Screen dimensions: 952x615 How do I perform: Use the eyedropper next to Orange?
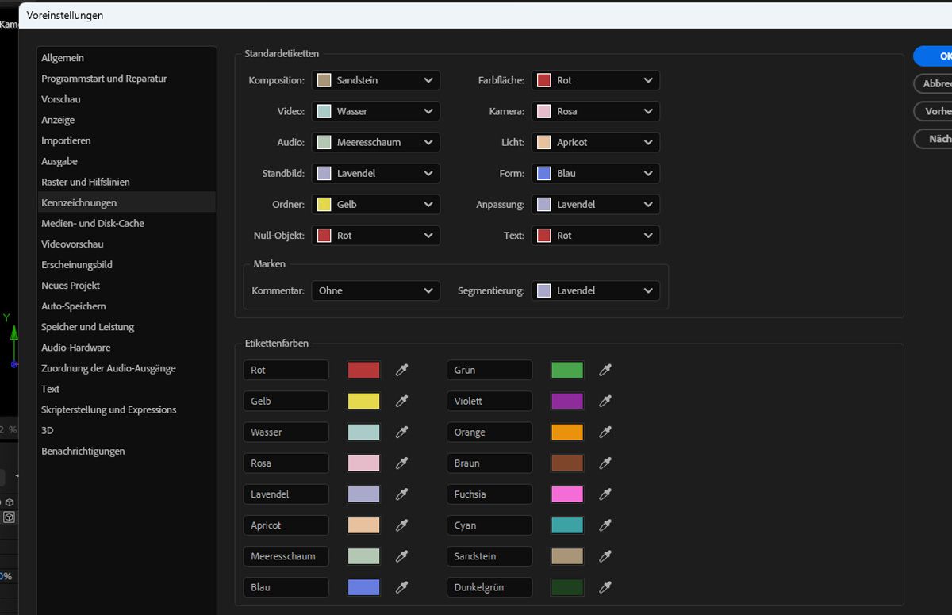point(605,432)
